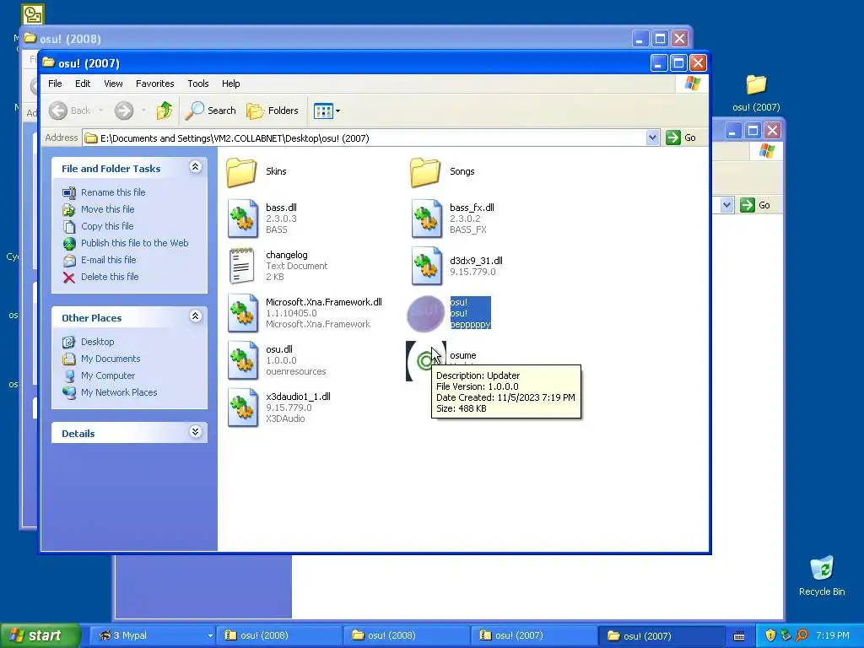This screenshot has height=648, width=864.
Task: Switch to first osu! (2008) taskbar item
Action: [x=279, y=635]
